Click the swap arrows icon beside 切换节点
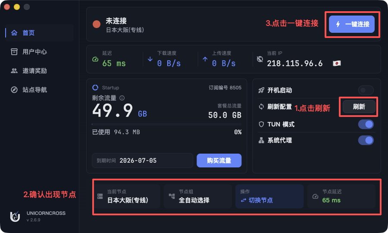The width and height of the screenshot is (388, 233). coord(244,200)
